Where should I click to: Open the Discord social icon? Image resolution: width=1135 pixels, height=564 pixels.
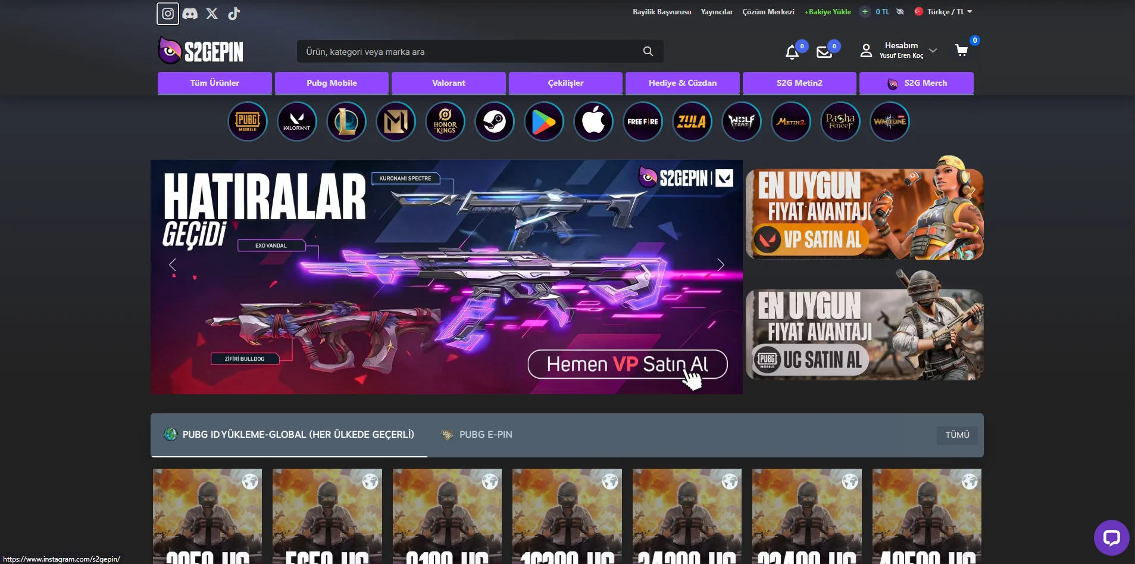(x=190, y=13)
